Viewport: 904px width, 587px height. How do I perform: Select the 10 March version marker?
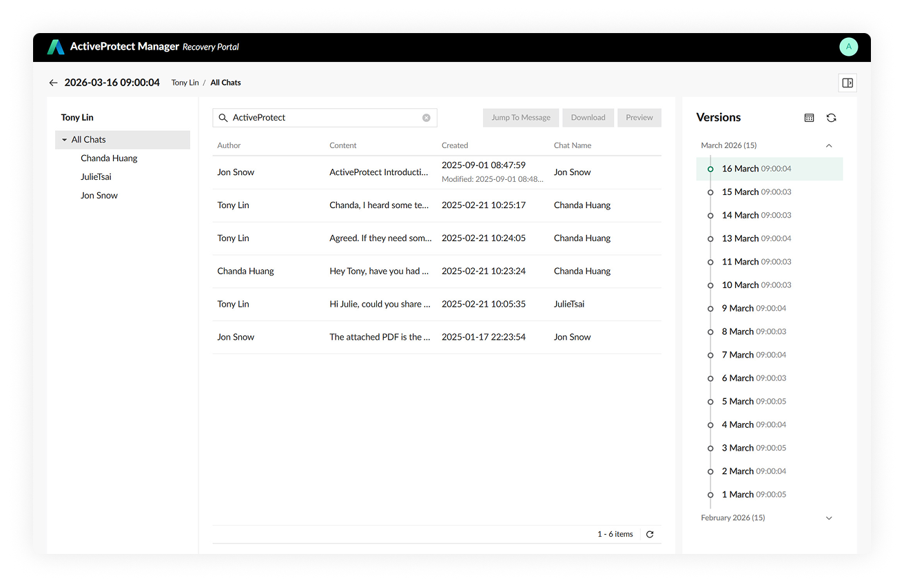710,285
